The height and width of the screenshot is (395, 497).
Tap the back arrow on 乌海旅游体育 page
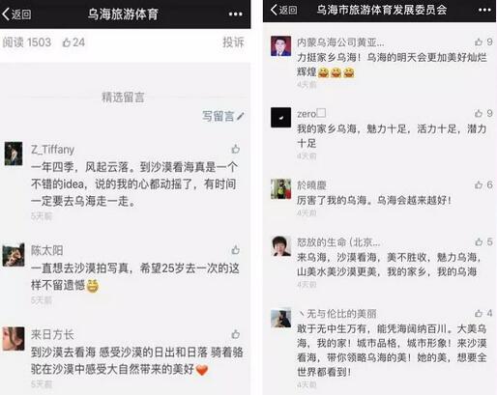tap(16, 14)
